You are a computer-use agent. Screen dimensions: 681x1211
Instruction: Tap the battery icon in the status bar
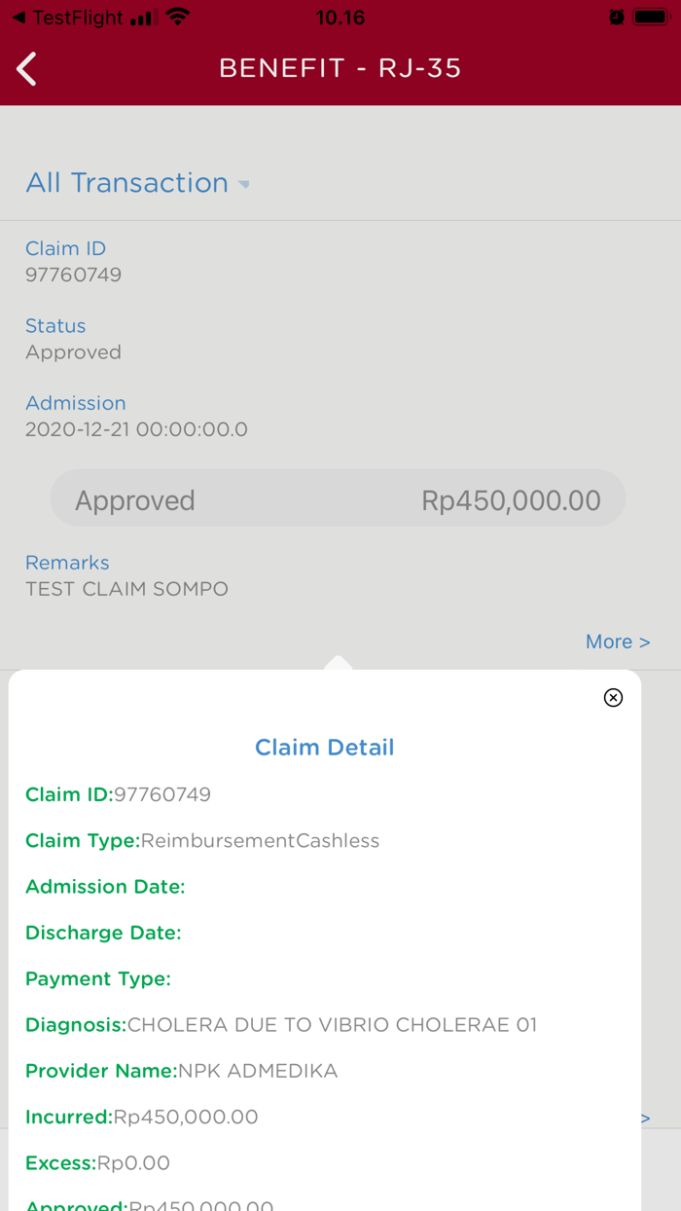point(650,16)
